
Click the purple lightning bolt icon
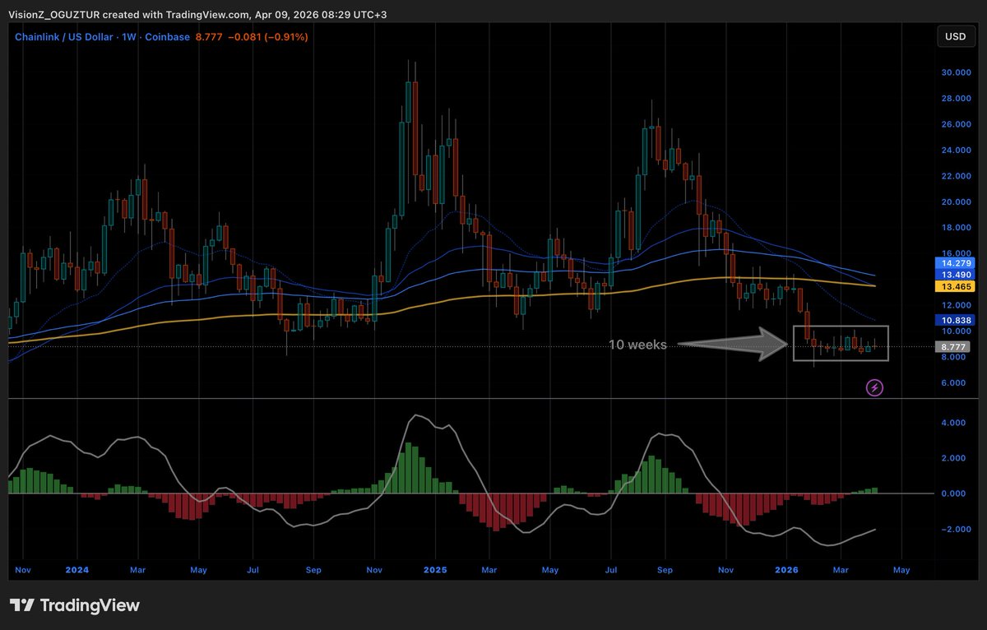[x=875, y=387]
